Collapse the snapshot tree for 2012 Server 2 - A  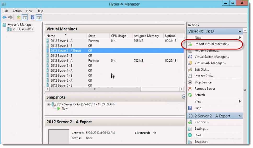pos(49,104)
